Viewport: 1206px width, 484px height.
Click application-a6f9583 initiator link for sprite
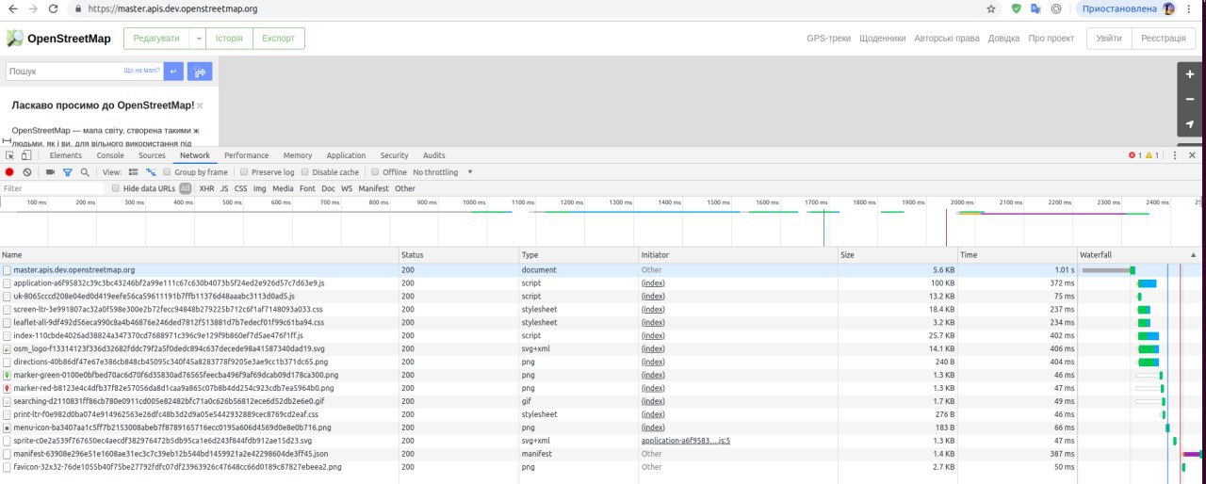[x=686, y=441]
